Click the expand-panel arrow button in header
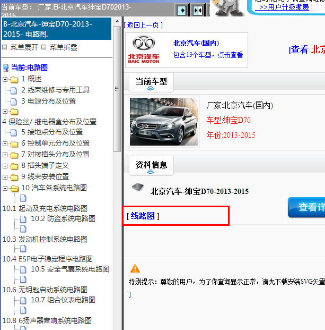Screen dimensions: 325x330 pyautogui.click(x=182, y=10)
